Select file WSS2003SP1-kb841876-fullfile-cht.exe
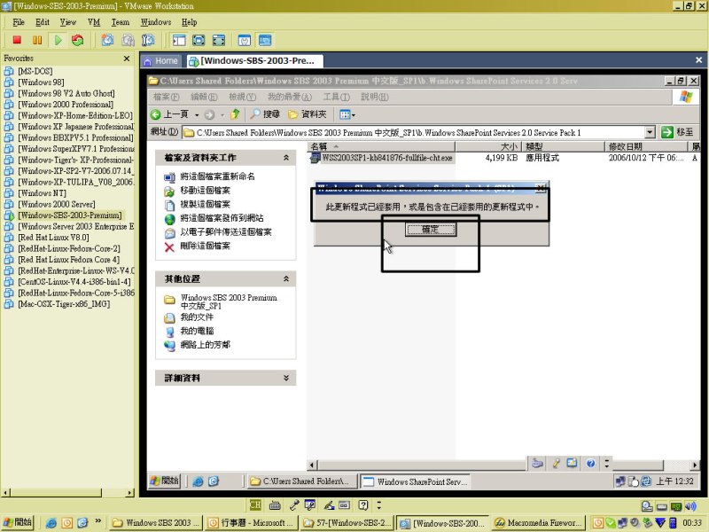The width and height of the screenshot is (709, 532). click(x=387, y=158)
